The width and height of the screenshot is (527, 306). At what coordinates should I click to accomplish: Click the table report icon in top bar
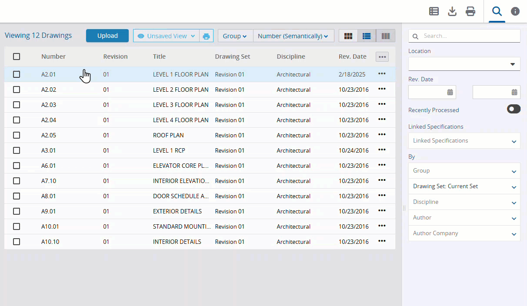(x=434, y=11)
